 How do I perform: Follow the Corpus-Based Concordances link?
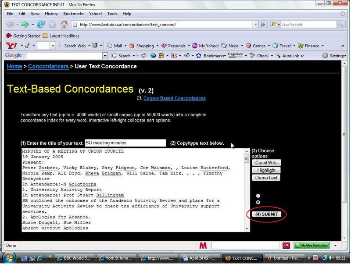click(x=174, y=98)
